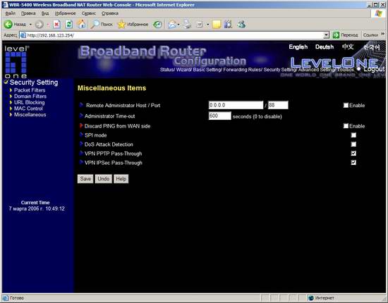Open the Search magnifier tool
The height and width of the screenshot is (303, 388).
(95, 24)
